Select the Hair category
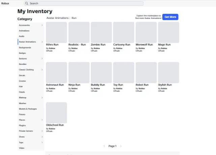 [21, 86]
